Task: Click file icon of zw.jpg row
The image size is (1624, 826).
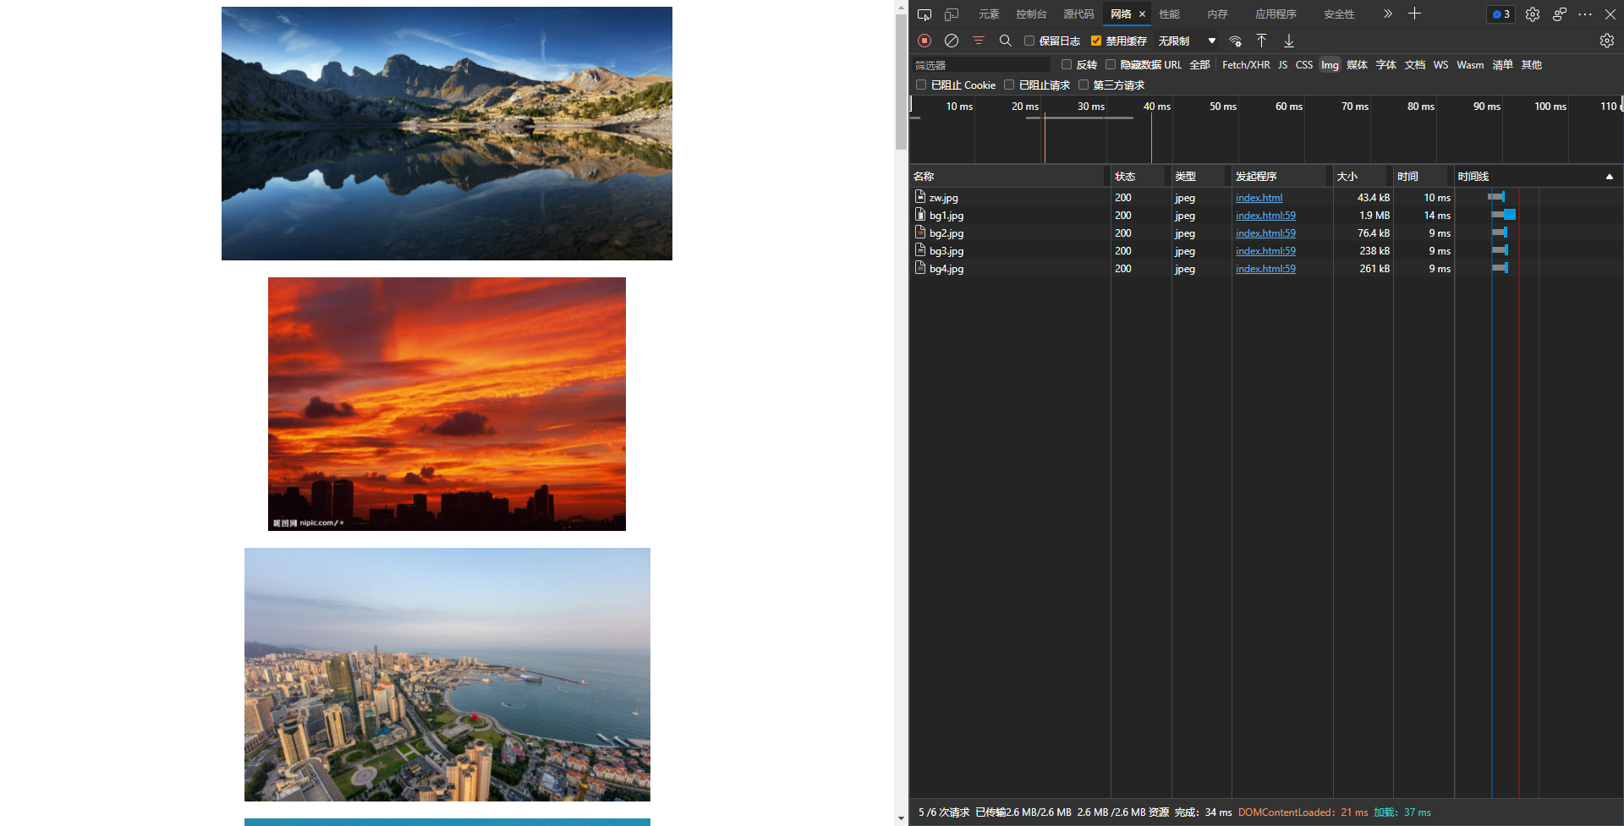Action: point(920,197)
